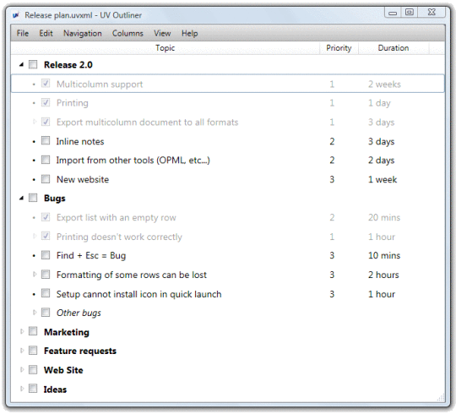Minimize the UV Outliner window

pyautogui.click(x=393, y=13)
